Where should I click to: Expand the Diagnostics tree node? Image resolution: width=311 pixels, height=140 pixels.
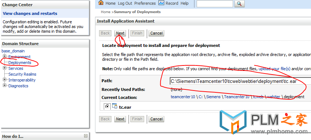coord(5,85)
